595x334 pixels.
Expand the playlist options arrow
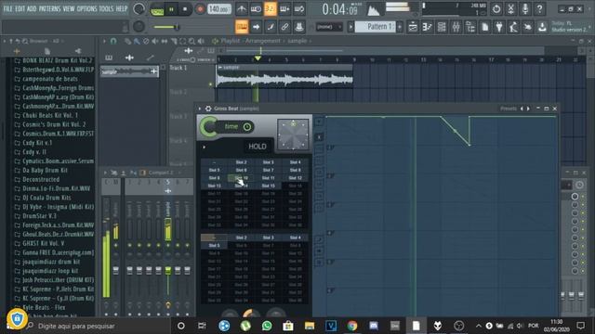[x=104, y=41]
